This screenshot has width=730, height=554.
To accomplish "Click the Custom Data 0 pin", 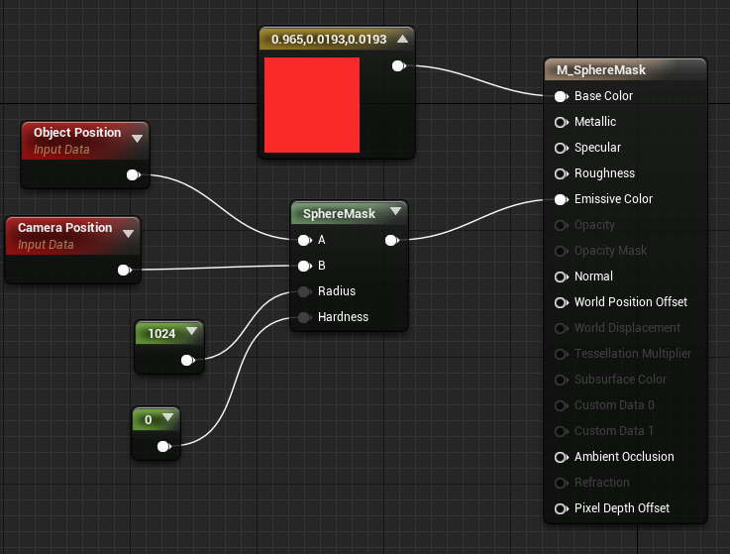I will [561, 405].
